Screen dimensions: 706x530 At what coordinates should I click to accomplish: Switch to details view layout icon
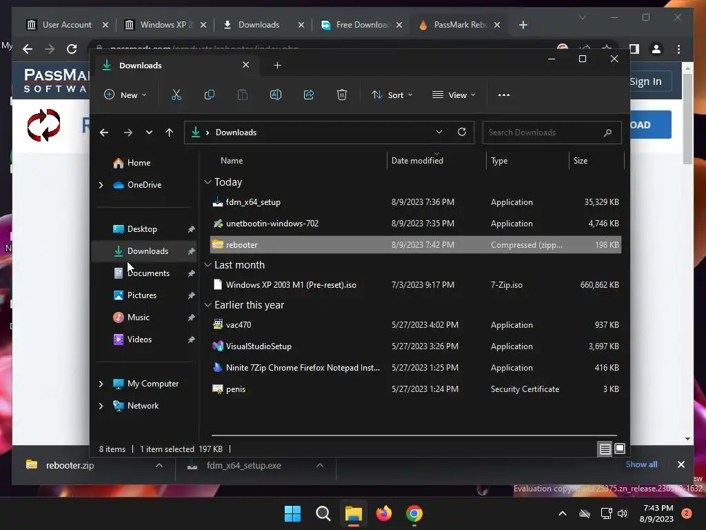coord(605,449)
